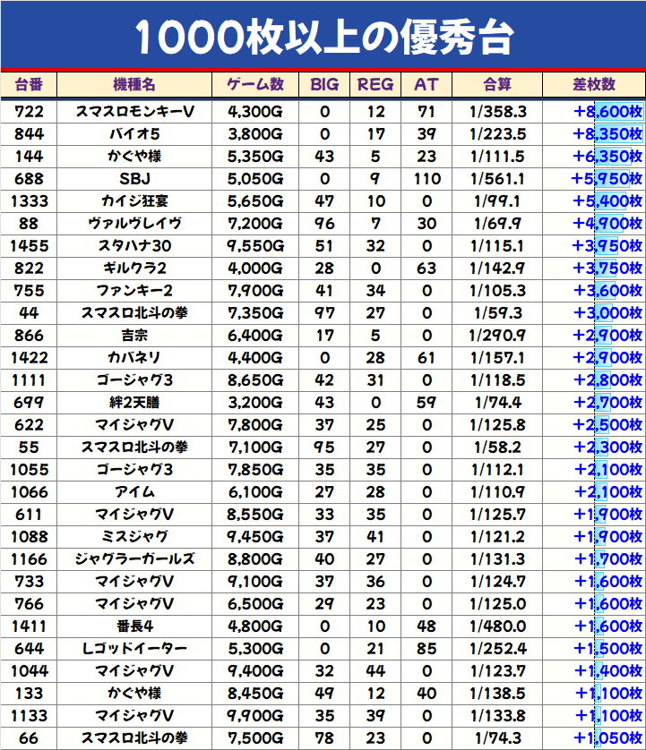This screenshot has width=646, height=750.
Task: Click the 絆2天膳 machine name
Action: click(x=134, y=402)
